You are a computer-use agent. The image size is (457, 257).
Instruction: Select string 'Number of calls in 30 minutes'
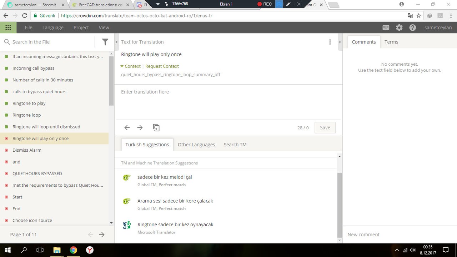(54, 80)
